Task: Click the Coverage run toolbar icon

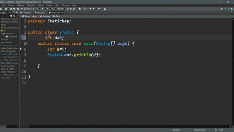Action: click(x=48, y=9)
